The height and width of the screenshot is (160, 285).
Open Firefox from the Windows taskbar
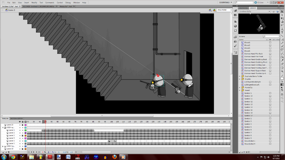(x=114, y=157)
